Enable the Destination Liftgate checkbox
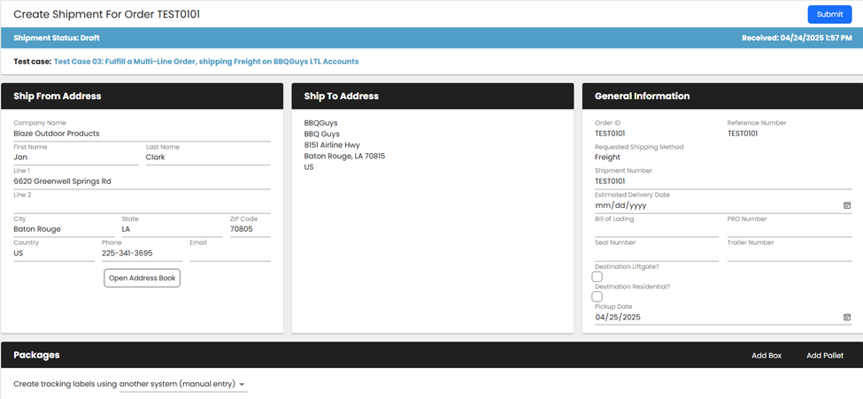The height and width of the screenshot is (399, 863). pyautogui.click(x=597, y=277)
